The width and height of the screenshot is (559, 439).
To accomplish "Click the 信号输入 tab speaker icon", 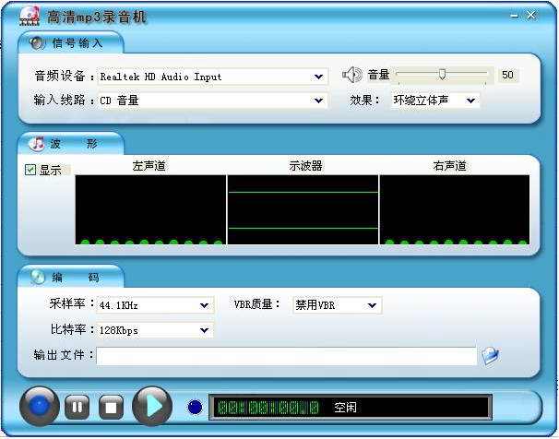I will pyautogui.click(x=37, y=43).
